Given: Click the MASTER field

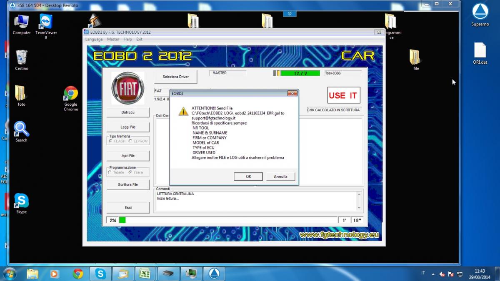Looking at the screenshot, I should [227, 73].
